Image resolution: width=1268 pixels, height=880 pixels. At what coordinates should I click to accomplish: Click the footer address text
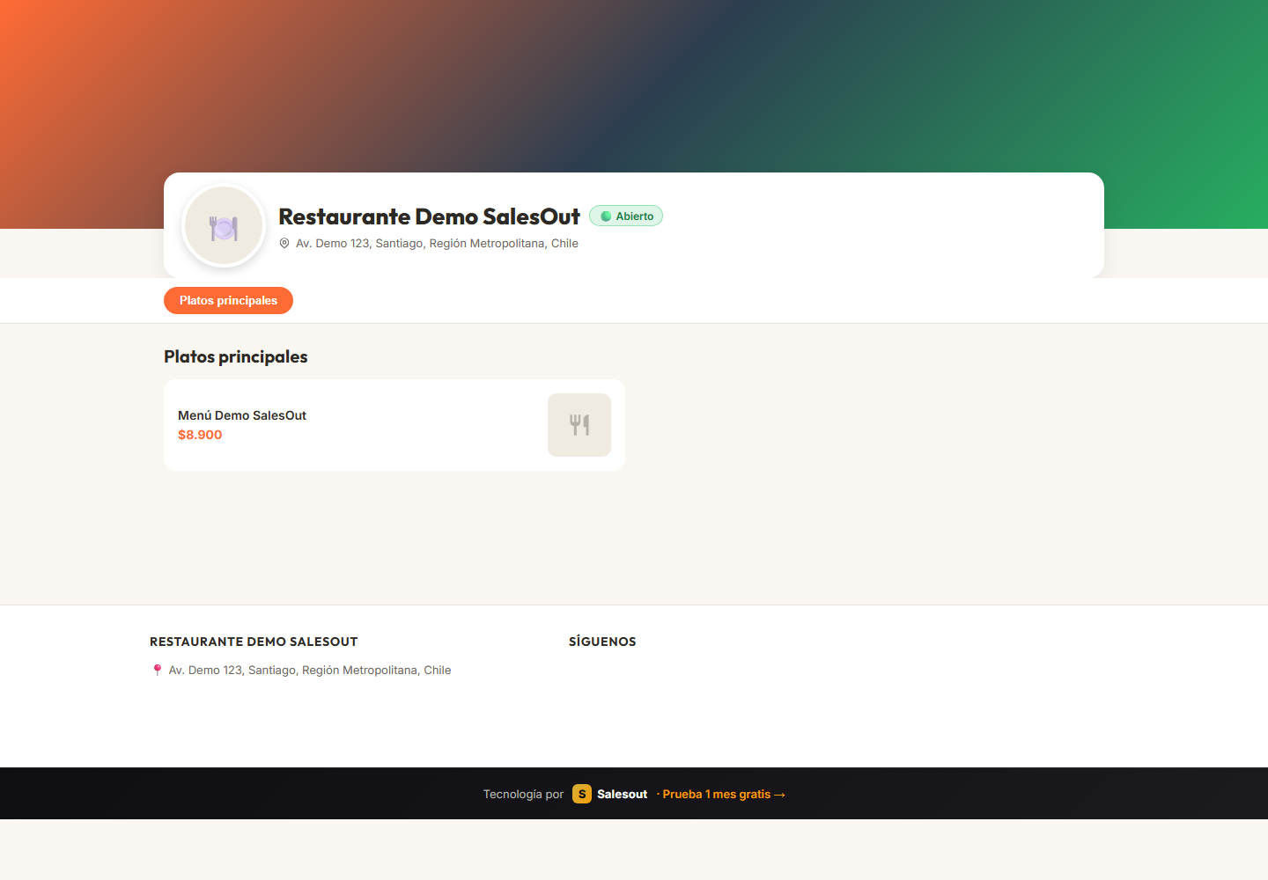pos(310,671)
